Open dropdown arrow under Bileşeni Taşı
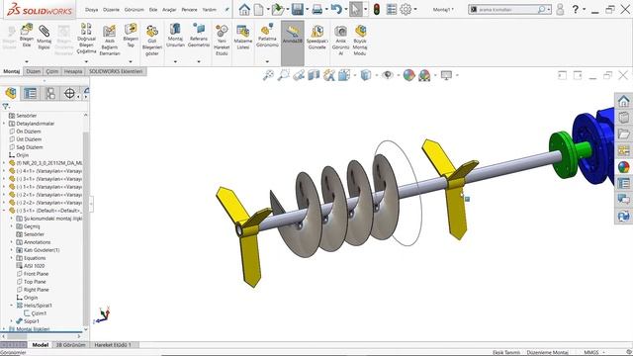633x356 pixels. click(131, 61)
